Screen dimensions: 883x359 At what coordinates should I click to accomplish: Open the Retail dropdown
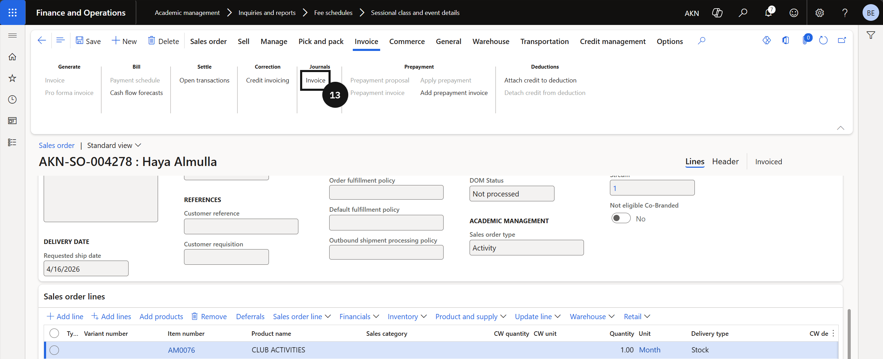point(637,316)
